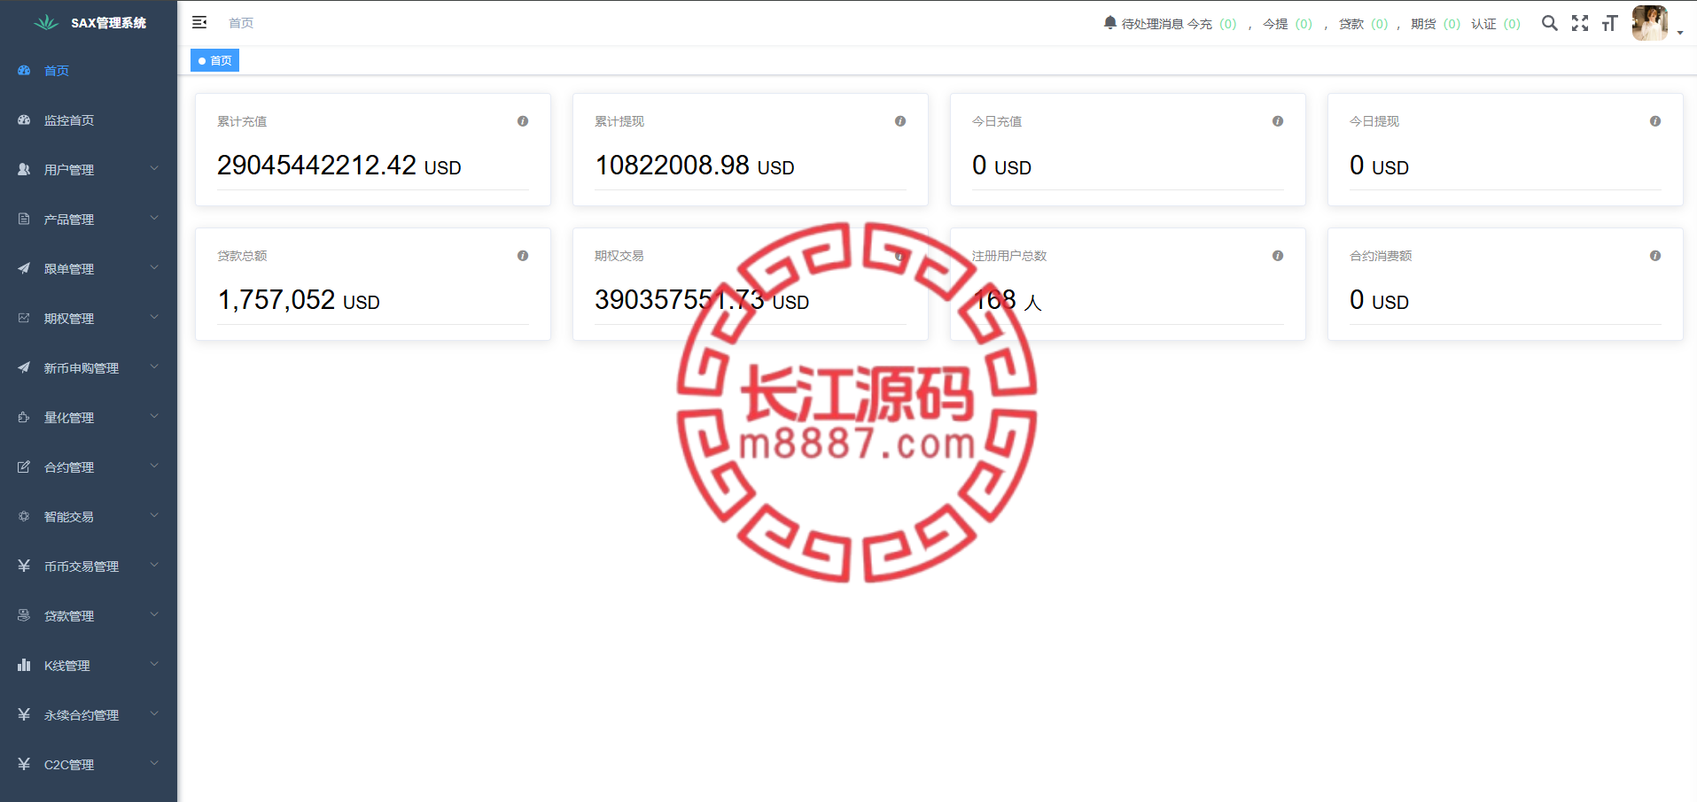Expand the 期权管理 submenu chevron
The width and height of the screenshot is (1697, 802).
[x=154, y=317]
